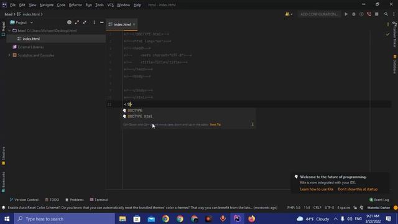Open the Problems tool window

(x=75, y=200)
